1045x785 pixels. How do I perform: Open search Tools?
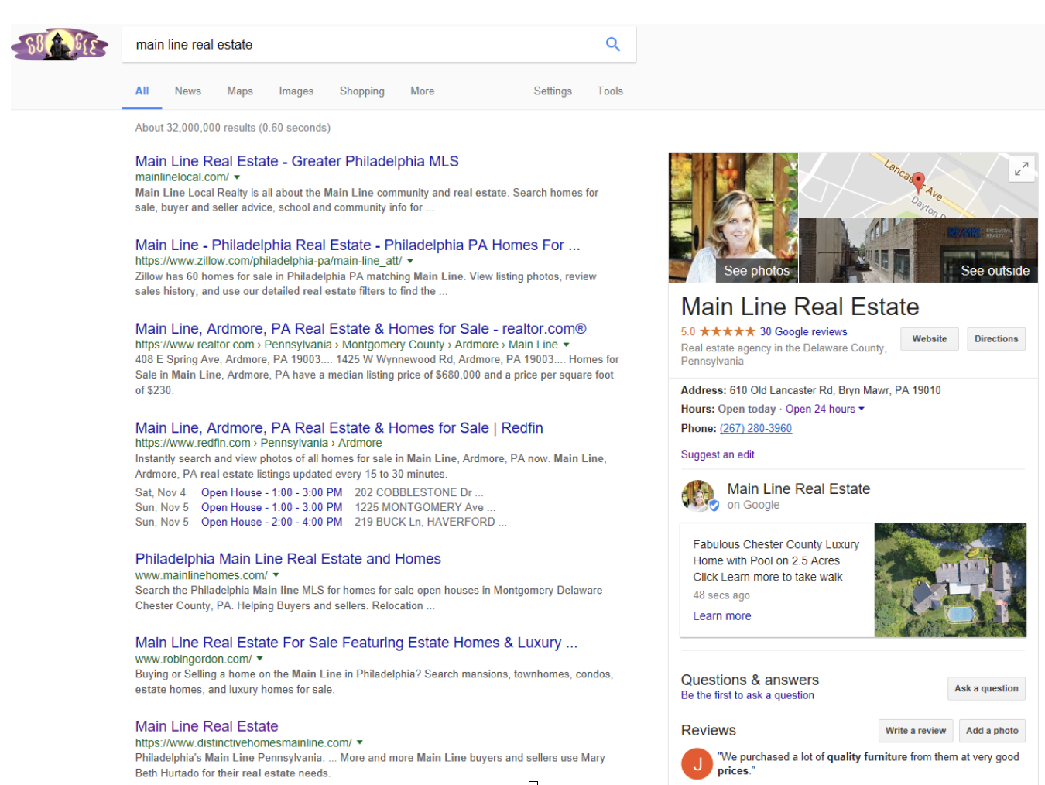click(x=610, y=91)
